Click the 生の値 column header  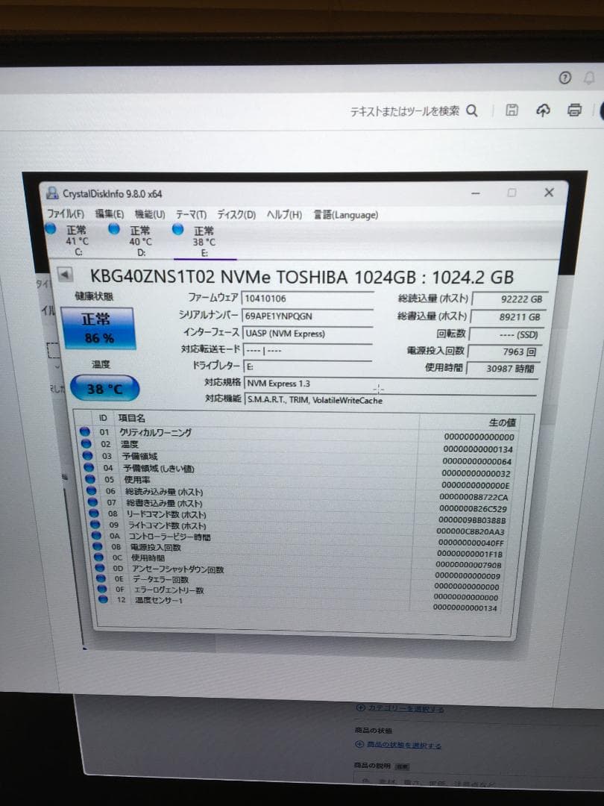pos(502,422)
